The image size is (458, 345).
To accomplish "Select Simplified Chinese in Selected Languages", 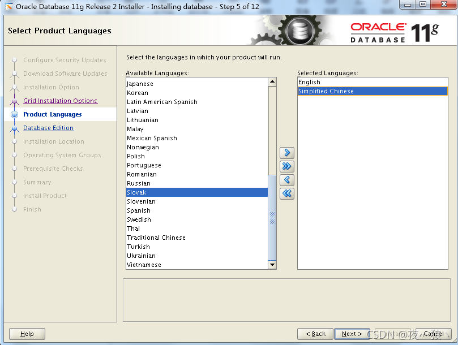I will click(x=373, y=91).
